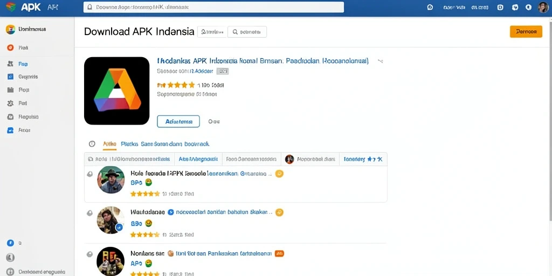Click the first text link in header right
The image size is (552, 276).
pyautogui.click(x=454, y=7)
